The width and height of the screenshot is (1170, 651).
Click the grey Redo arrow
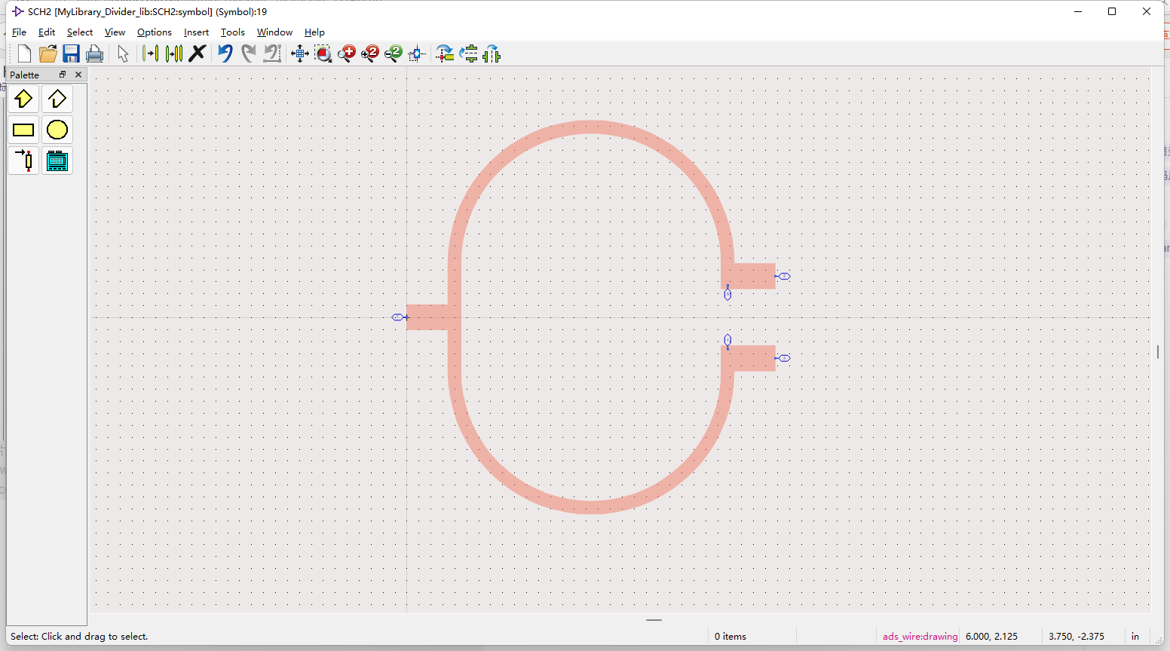[x=248, y=53]
